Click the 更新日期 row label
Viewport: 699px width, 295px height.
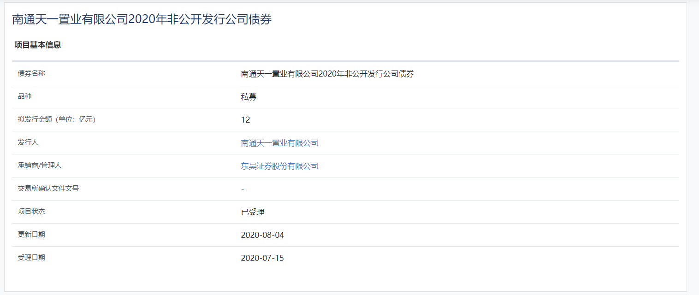pos(31,235)
